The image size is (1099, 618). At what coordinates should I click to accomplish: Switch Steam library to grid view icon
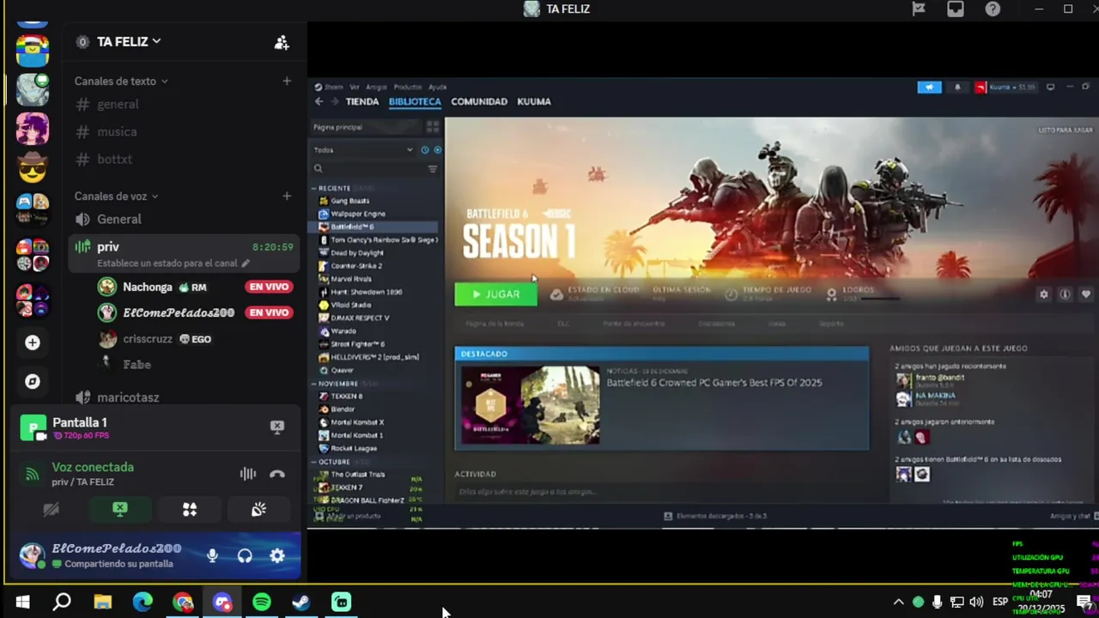click(x=433, y=127)
